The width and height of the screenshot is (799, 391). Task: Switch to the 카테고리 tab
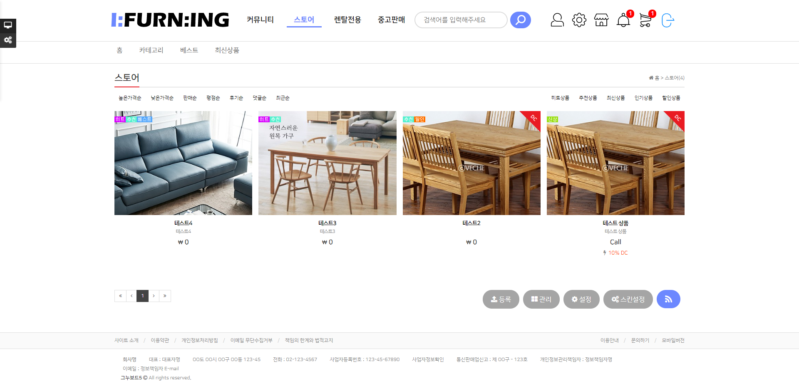pos(151,50)
